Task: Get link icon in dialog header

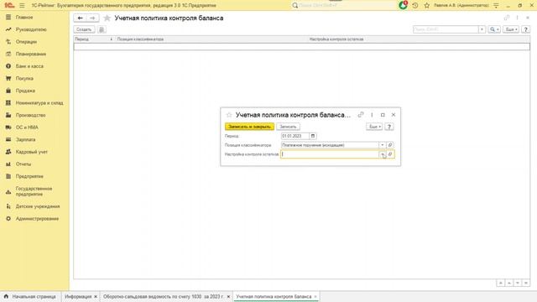Action: coord(361,115)
